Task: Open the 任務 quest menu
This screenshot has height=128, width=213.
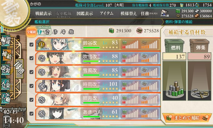Action: coord(149,13)
